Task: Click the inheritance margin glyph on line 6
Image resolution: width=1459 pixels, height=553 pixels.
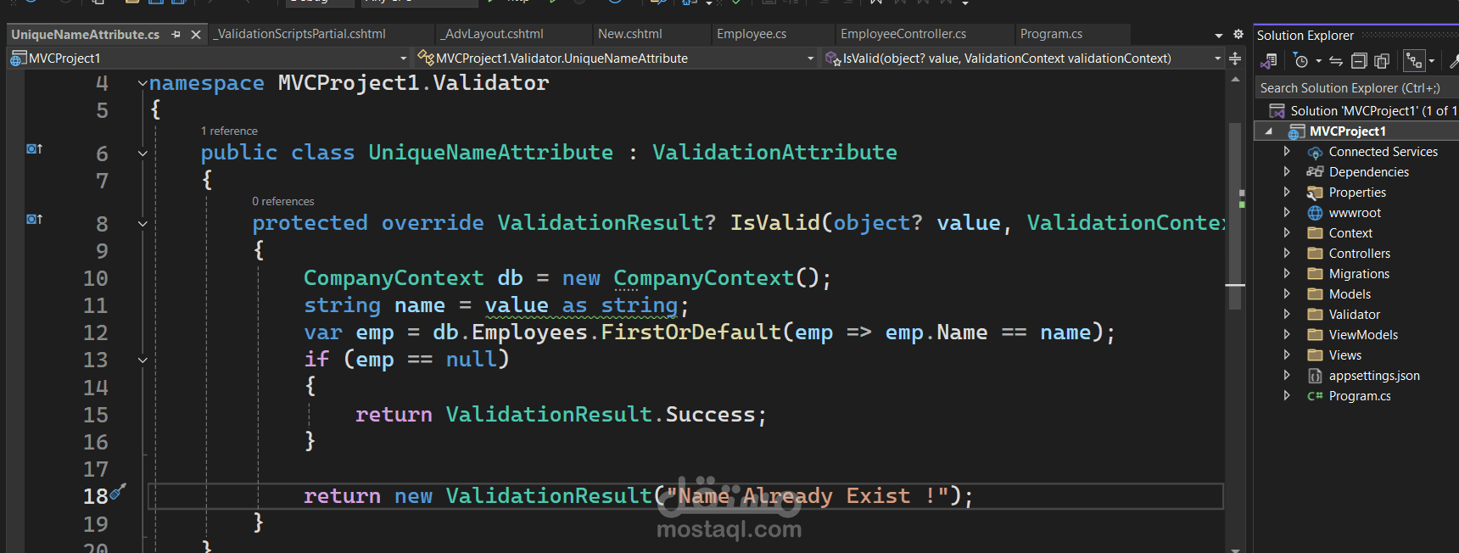Action: (x=34, y=149)
